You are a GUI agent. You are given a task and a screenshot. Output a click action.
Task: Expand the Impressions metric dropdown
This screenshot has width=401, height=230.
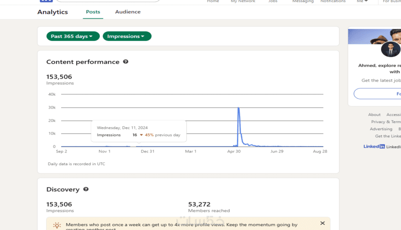(127, 36)
